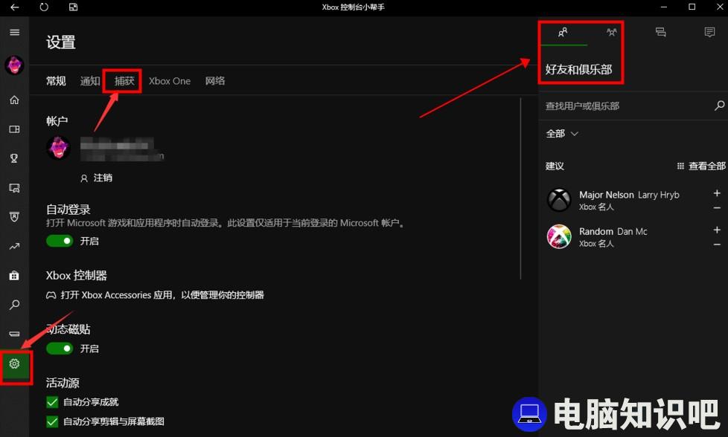Screen dimensions: 728x437
Task: Click account avatar under 帐户
Action: tap(58, 148)
